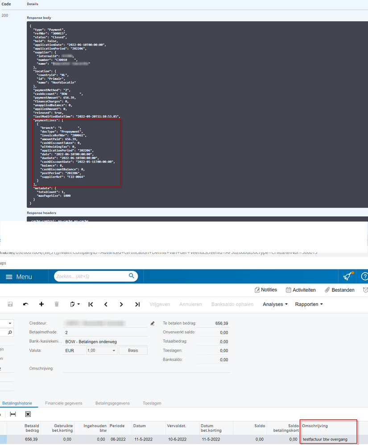Screen dimensions: 368x445
Task: Click the undo arrow icon
Action: (x=25, y=304)
